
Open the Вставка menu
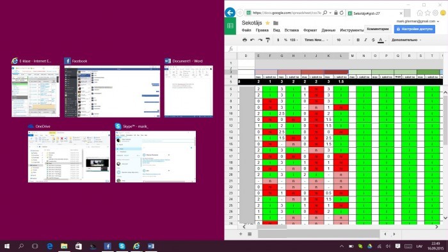coord(292,30)
